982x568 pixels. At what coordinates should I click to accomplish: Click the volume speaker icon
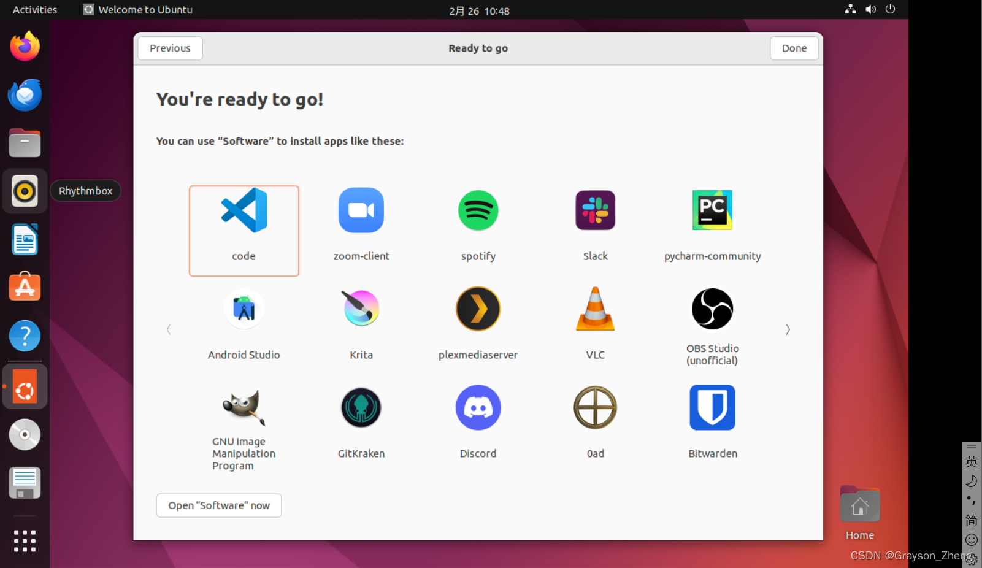(x=870, y=9)
